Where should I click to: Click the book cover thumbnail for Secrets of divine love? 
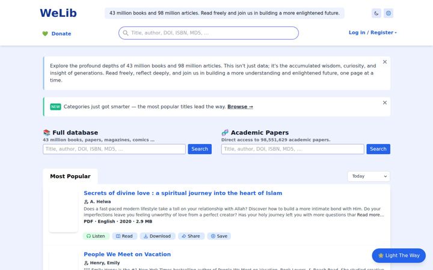pyautogui.click(x=64, y=210)
